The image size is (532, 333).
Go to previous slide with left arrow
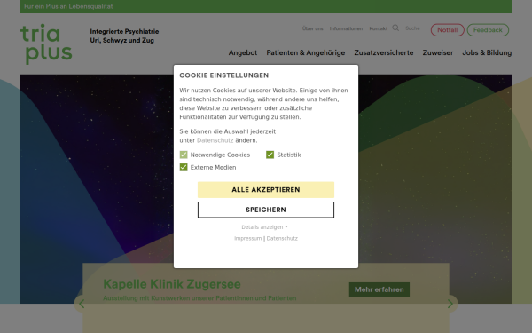coord(82,304)
